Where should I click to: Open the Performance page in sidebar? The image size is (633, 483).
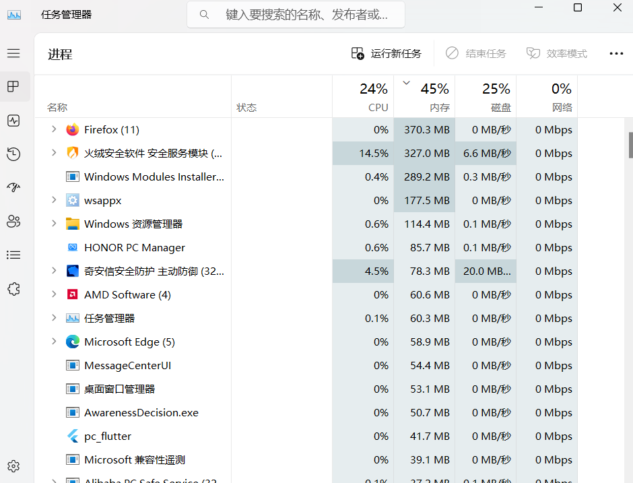(x=13, y=121)
